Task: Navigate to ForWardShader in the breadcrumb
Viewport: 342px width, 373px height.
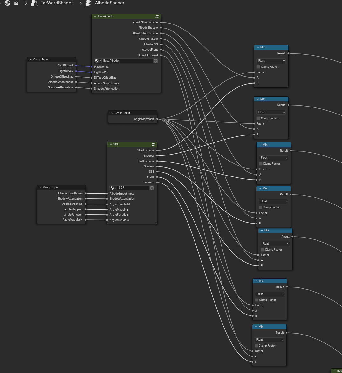Action: [x=56, y=3]
